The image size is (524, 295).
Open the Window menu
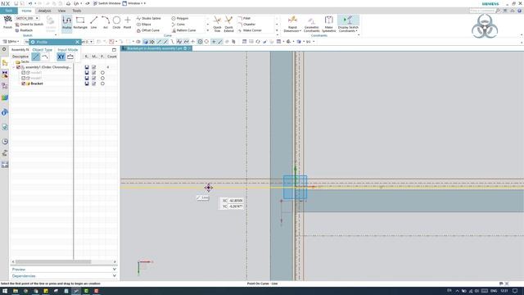133,3
